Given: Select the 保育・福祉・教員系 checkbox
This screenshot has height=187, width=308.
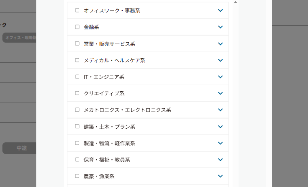Looking at the screenshot, I should click(x=77, y=160).
